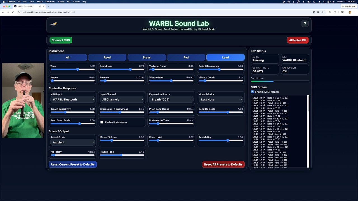Viewport: 358px width, 201px height.
Task: Select the Brass instrument tab
Action: (147, 58)
